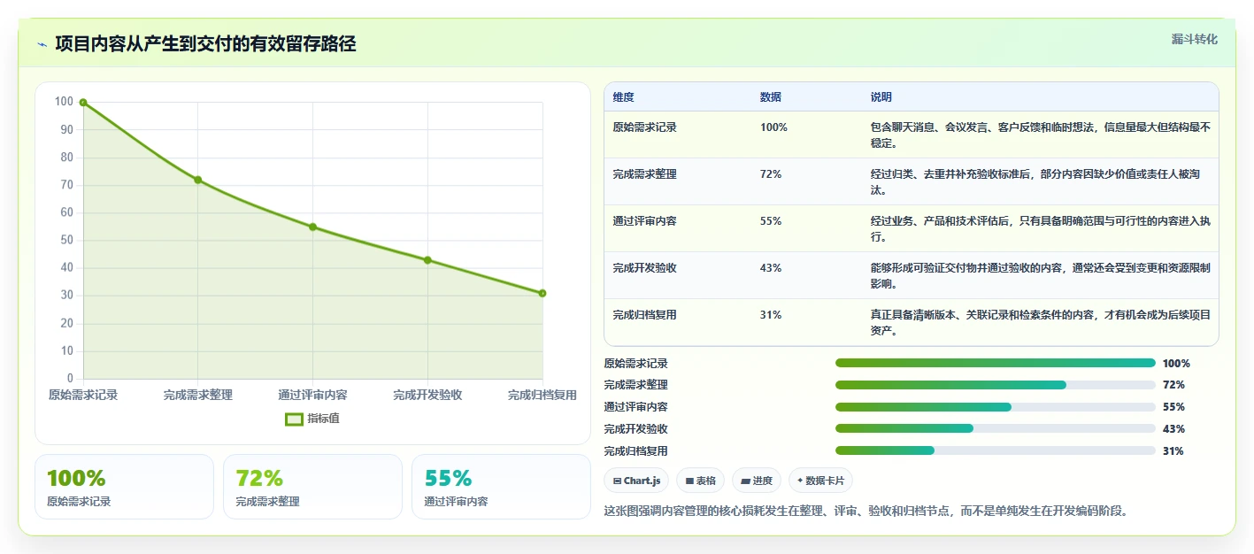
Task: Click x-axis label 完成开发验收 under chart
Action: 427,395
